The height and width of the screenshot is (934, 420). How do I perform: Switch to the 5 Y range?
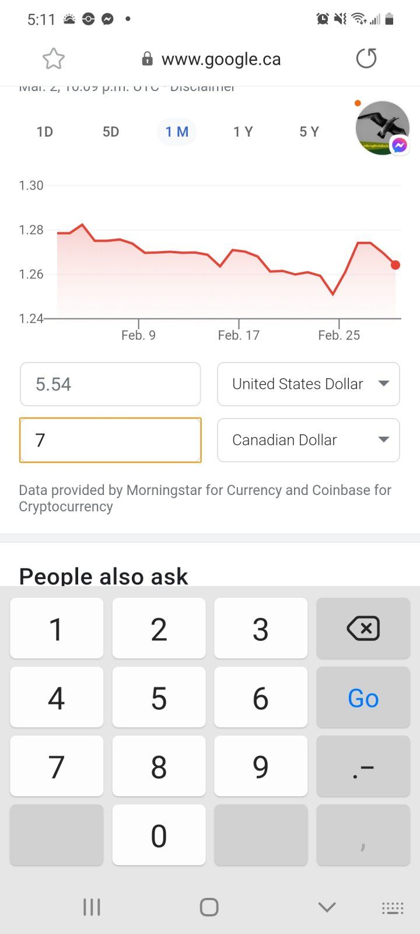click(x=309, y=132)
